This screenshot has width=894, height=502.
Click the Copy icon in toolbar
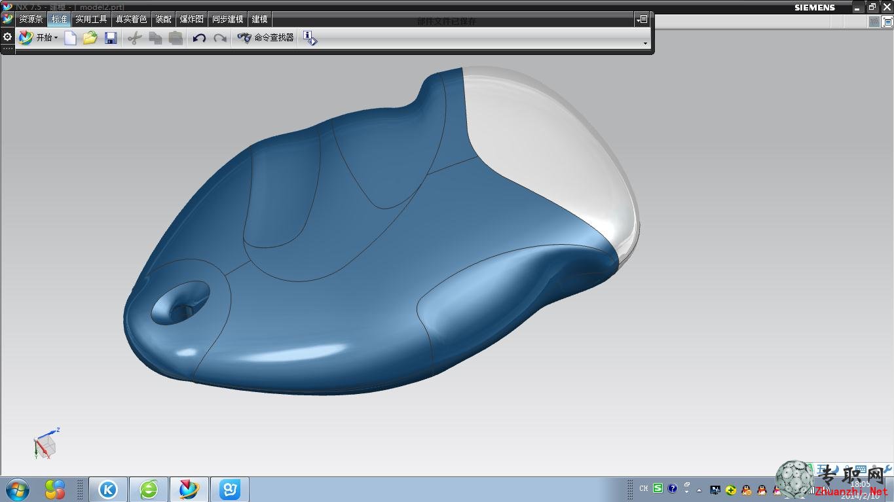click(x=155, y=38)
